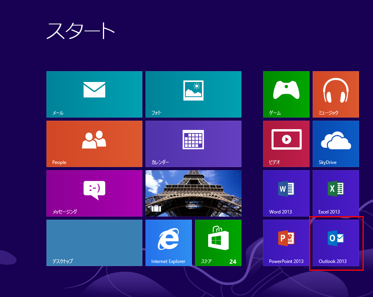Open the SkyDrive tile
Viewport: 373px width, 297px height.
335,144
